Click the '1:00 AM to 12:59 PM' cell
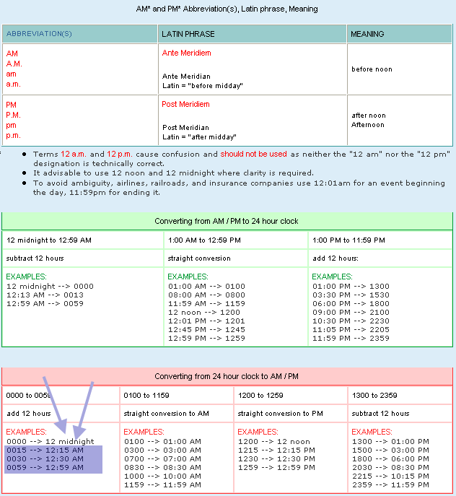The width and height of the screenshot is (456, 496). [236, 240]
